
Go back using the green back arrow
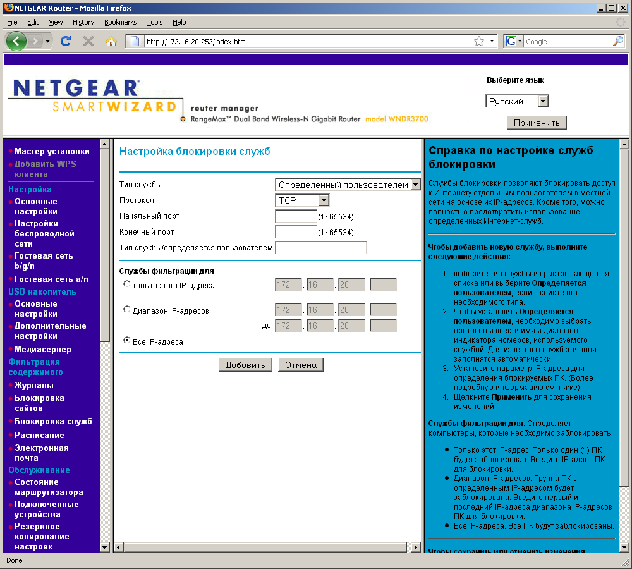coord(16,41)
